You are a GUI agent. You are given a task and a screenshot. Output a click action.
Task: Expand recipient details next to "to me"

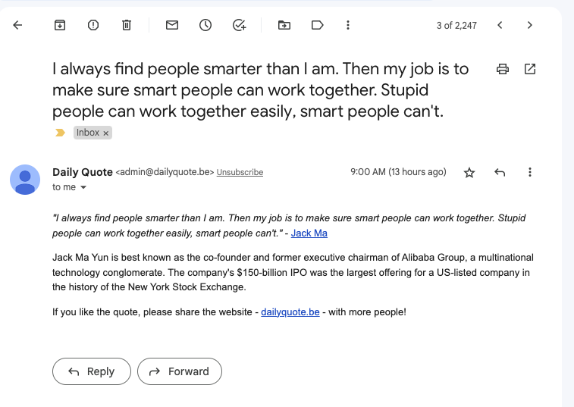click(x=83, y=187)
